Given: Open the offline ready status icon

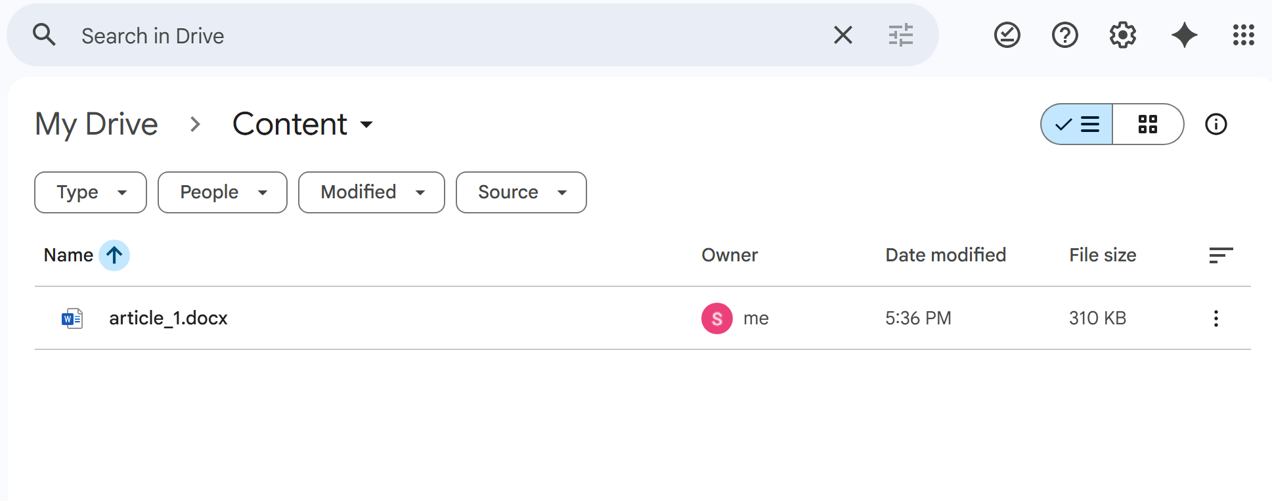Looking at the screenshot, I should click(1007, 35).
